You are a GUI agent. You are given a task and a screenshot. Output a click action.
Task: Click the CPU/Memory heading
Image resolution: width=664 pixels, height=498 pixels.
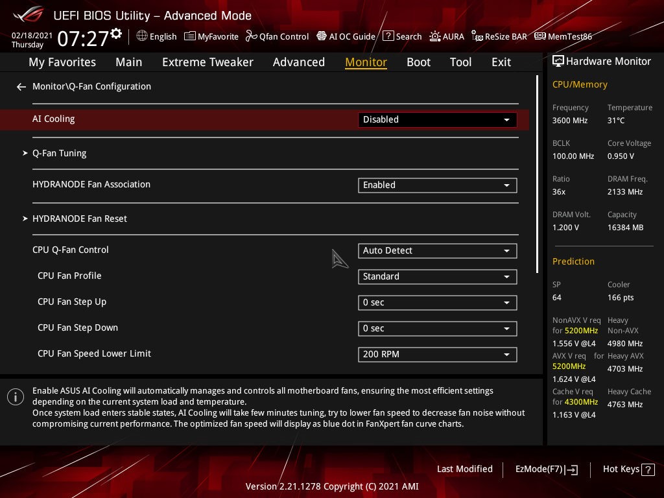click(580, 85)
